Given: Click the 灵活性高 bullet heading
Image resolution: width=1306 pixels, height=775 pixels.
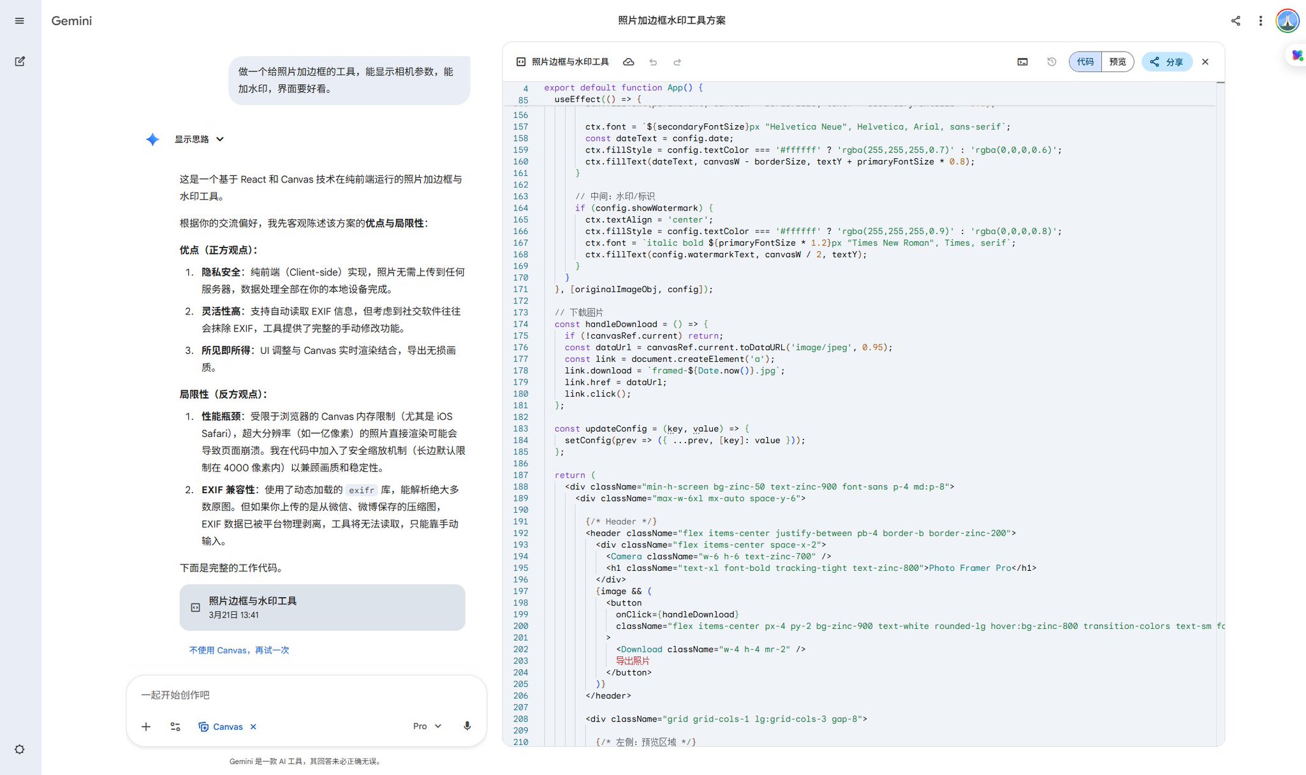Looking at the screenshot, I should click(221, 311).
